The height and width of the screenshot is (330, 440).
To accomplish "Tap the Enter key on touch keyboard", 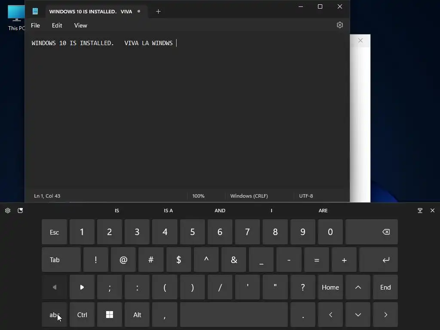I will pyautogui.click(x=378, y=260).
